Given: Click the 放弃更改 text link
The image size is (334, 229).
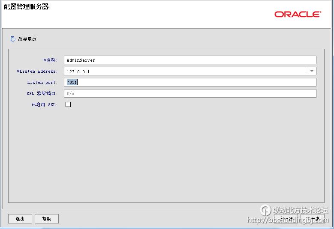Looking at the screenshot, I should [27, 39].
